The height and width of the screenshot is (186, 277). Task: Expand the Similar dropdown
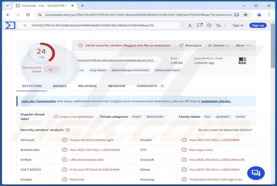point(219,46)
